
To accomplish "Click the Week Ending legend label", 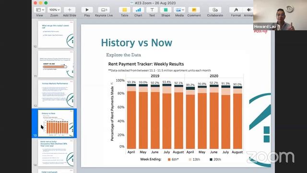I will tap(151, 159).
